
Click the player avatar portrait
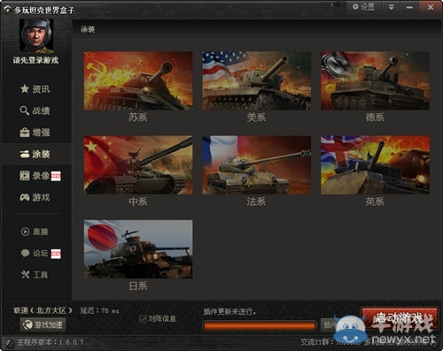[36, 35]
